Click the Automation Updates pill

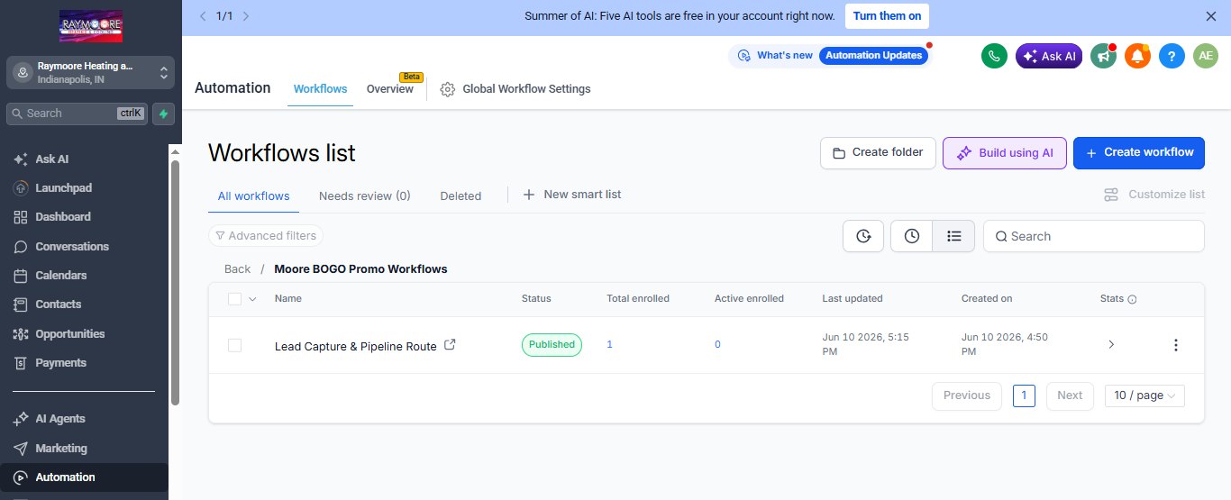(x=873, y=56)
